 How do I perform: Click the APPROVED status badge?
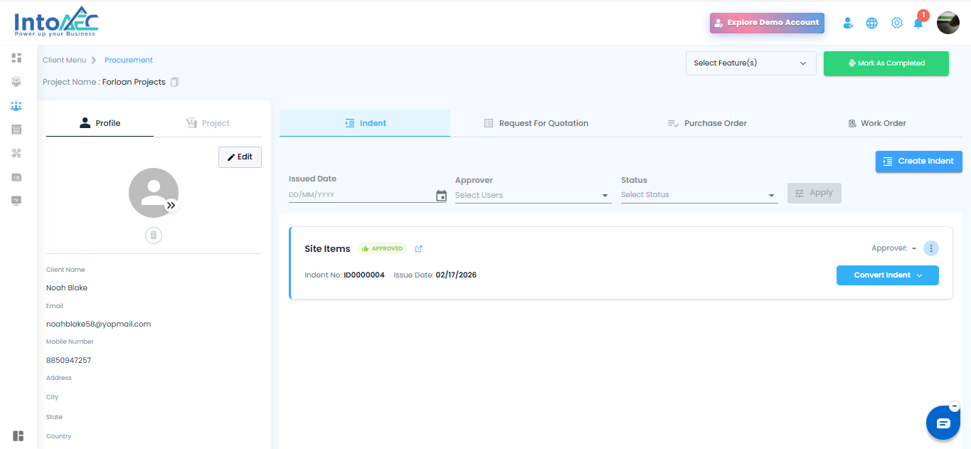(x=382, y=248)
